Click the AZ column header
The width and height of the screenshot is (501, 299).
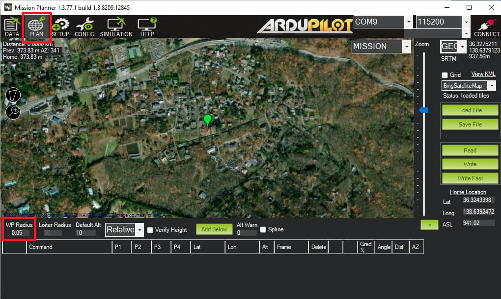pos(417,247)
